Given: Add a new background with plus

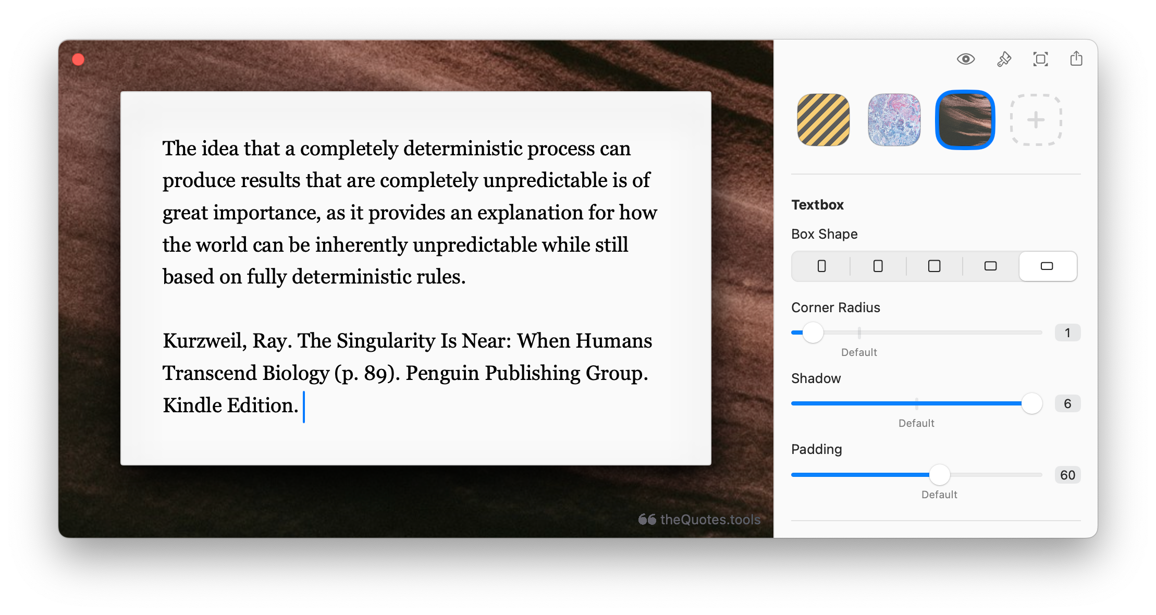Looking at the screenshot, I should [x=1036, y=120].
